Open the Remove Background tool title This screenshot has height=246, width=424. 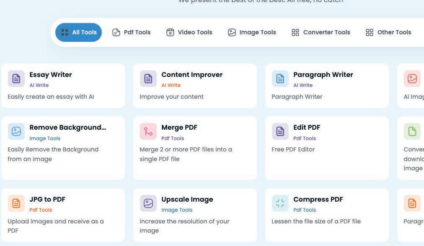click(x=67, y=128)
